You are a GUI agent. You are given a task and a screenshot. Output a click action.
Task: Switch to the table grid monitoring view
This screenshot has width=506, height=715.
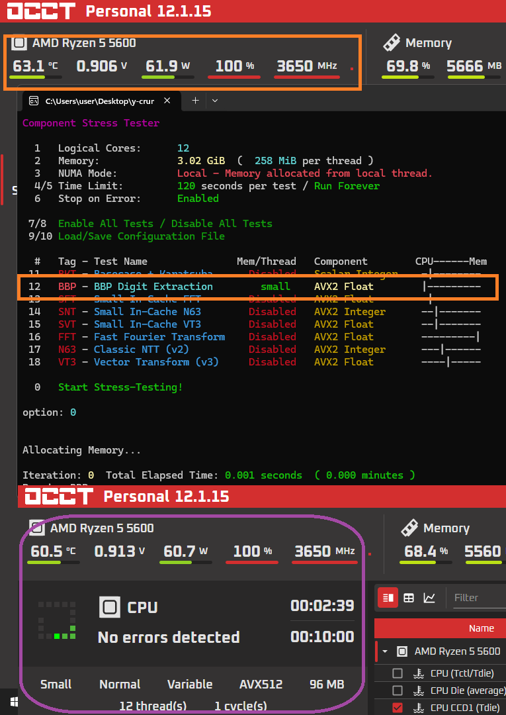coord(409,598)
